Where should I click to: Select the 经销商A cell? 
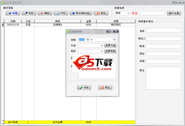[57, 25]
